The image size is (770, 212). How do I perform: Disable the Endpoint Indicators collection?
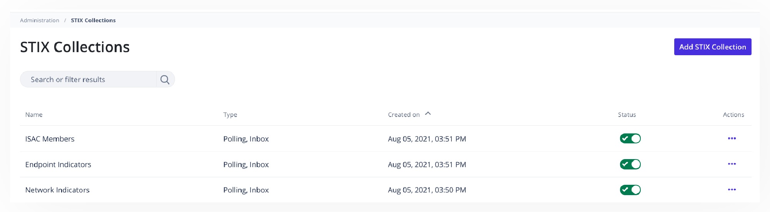(x=630, y=164)
